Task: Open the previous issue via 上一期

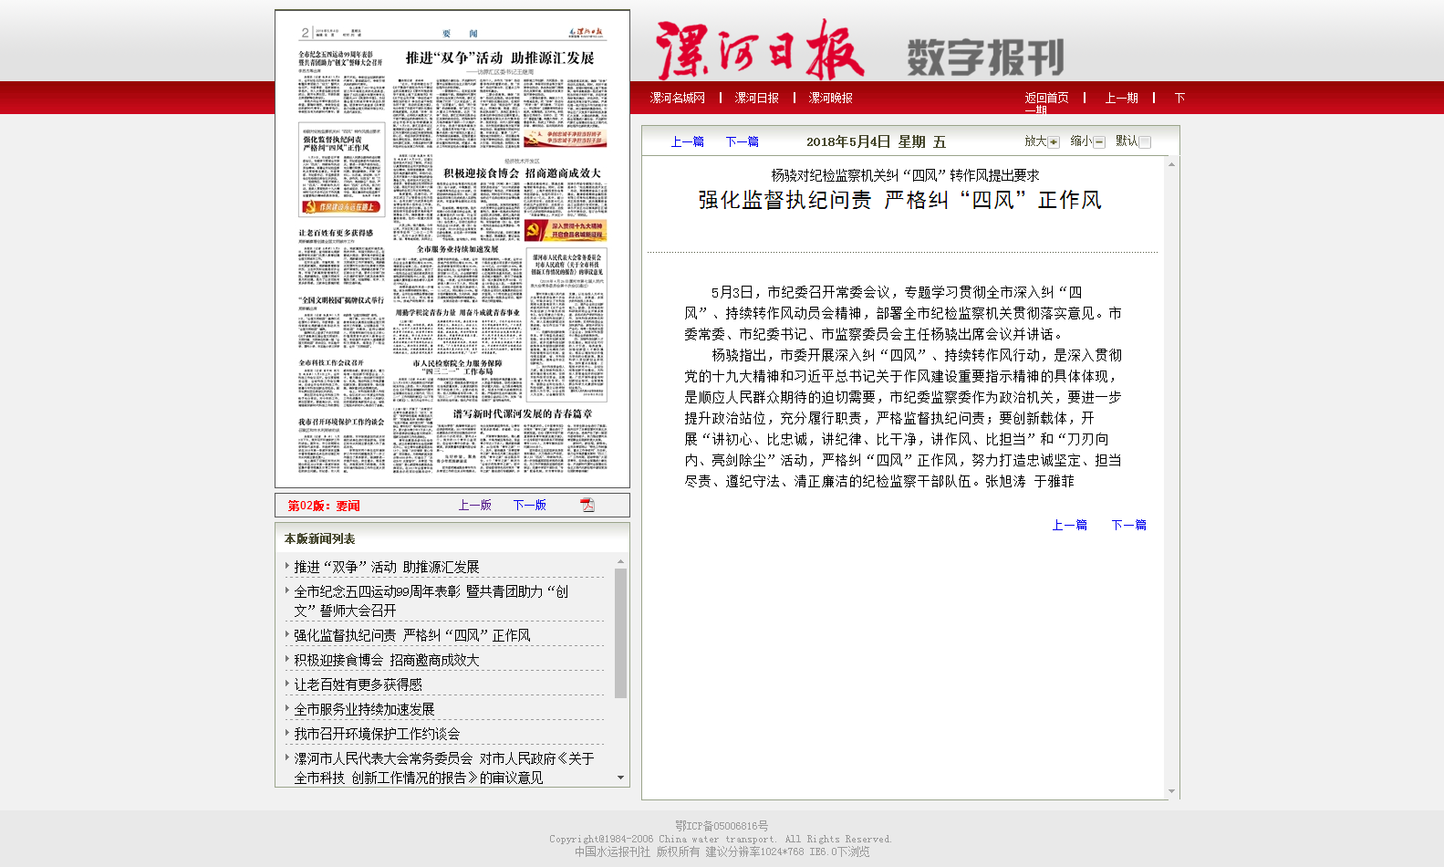Action: click(1121, 98)
